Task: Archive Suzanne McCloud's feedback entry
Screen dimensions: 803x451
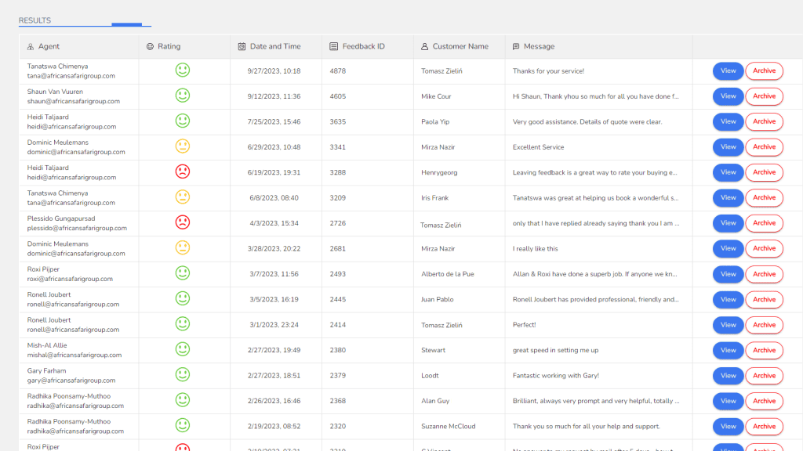Action: [x=764, y=426]
